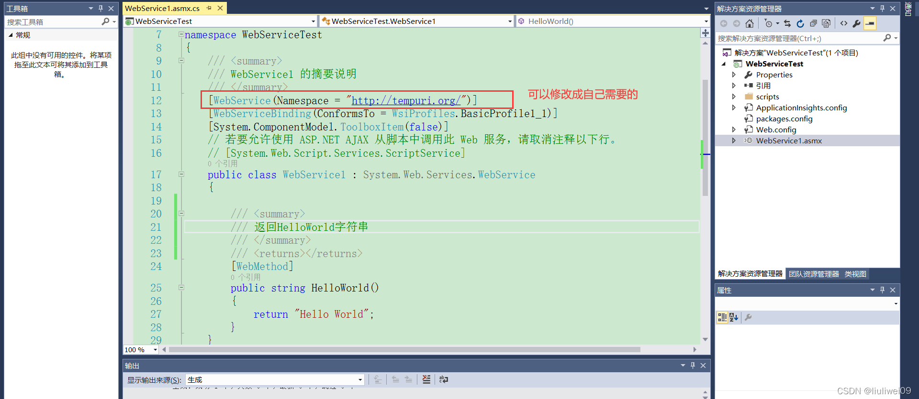Pin the Solution Explorer panel
919x399 pixels.
pyautogui.click(x=882, y=9)
